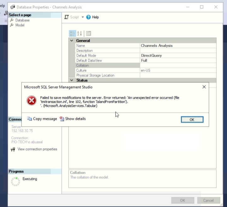This screenshot has width=227, height=207.
Task: Select the Categorized view icon
Action: click(x=73, y=33)
